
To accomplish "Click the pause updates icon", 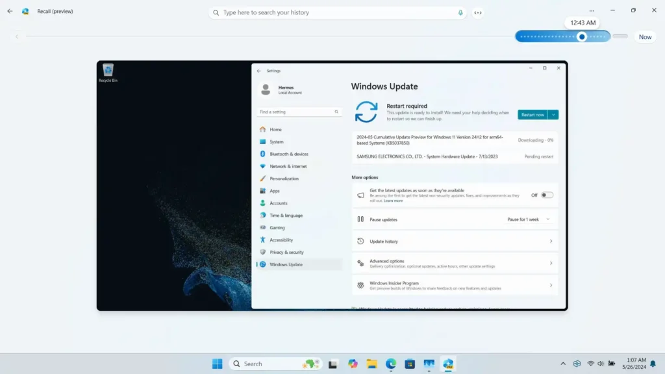I will [360, 219].
